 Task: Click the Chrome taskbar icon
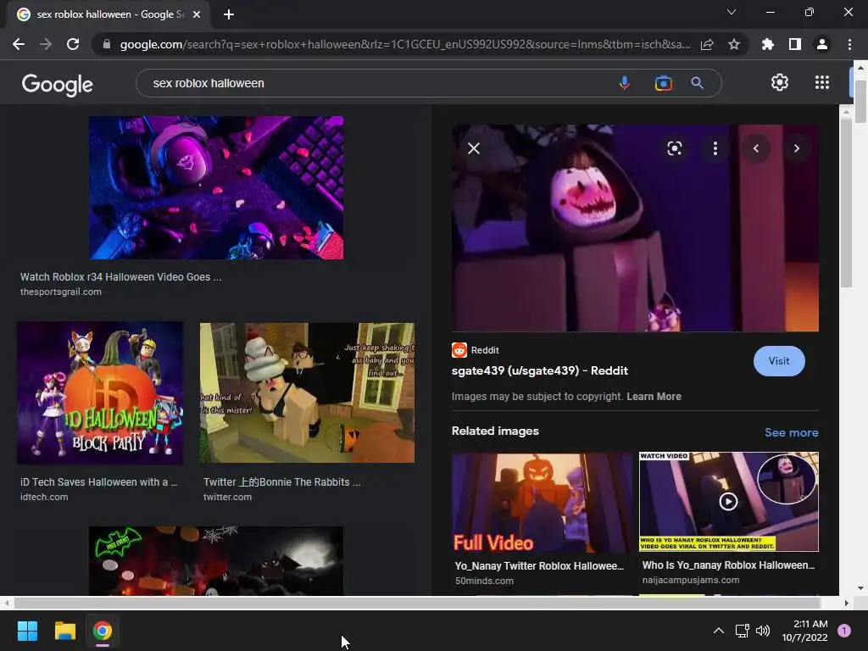pos(103,631)
